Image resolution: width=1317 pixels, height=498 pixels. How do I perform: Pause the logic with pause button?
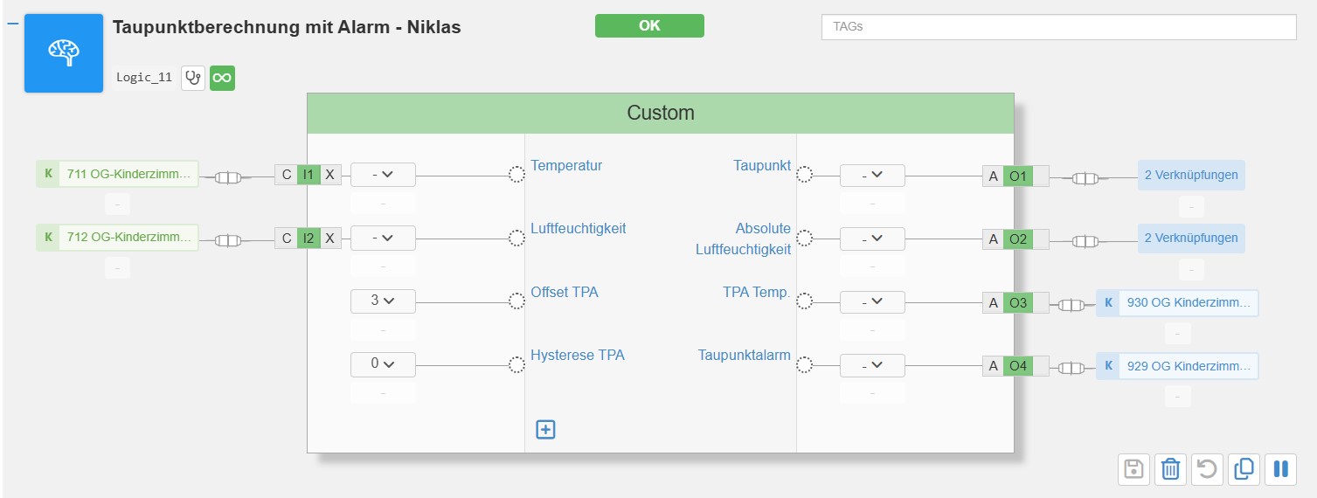pyautogui.click(x=1280, y=469)
